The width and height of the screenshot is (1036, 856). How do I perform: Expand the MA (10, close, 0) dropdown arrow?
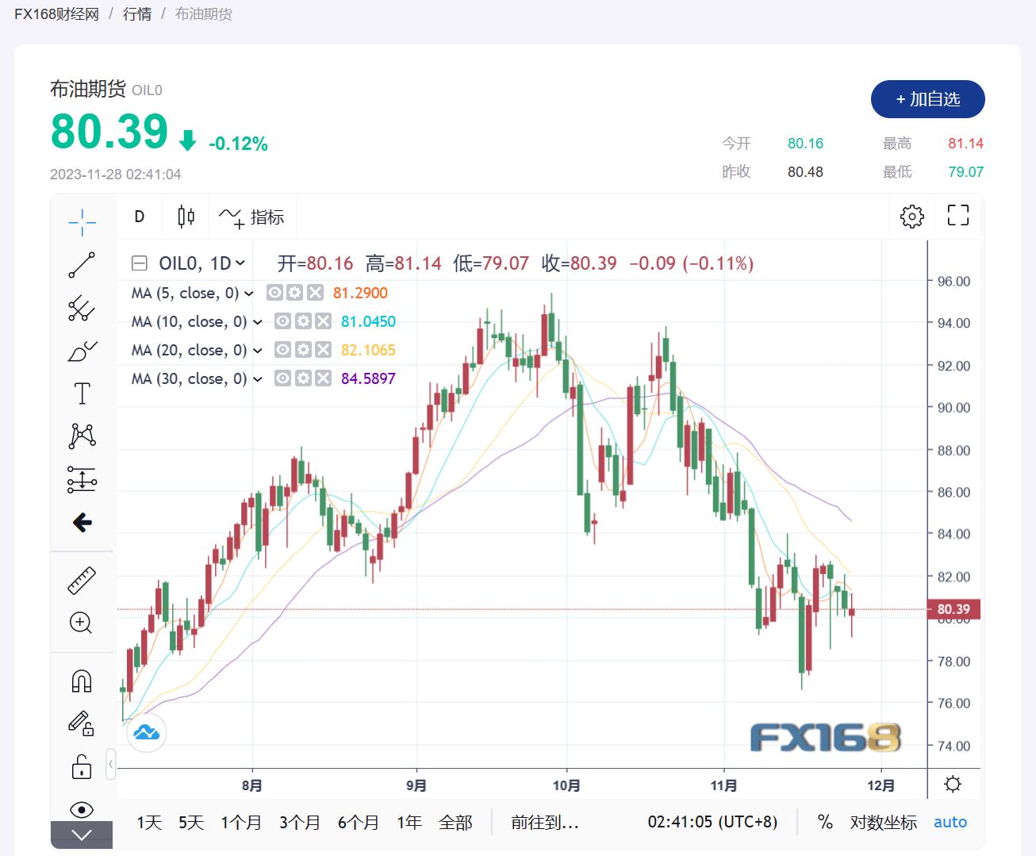point(258,322)
